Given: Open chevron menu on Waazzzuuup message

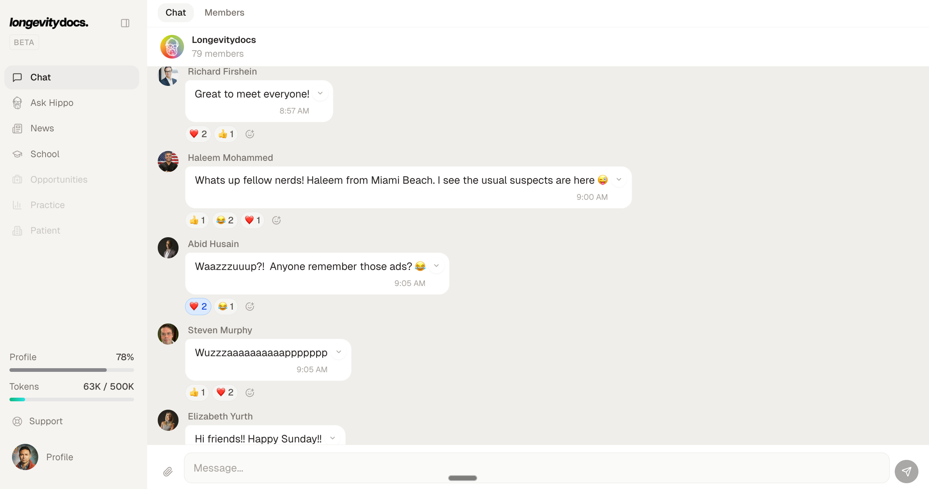Looking at the screenshot, I should click(x=436, y=266).
